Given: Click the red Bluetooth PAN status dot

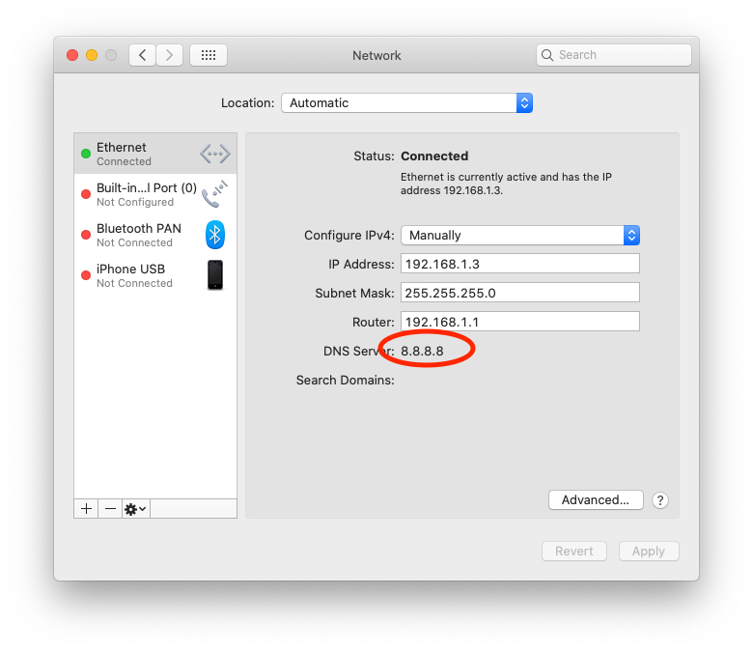Looking at the screenshot, I should click(86, 235).
